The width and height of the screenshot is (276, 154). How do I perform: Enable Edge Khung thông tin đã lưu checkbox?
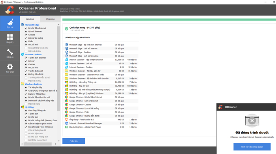(26, 48)
